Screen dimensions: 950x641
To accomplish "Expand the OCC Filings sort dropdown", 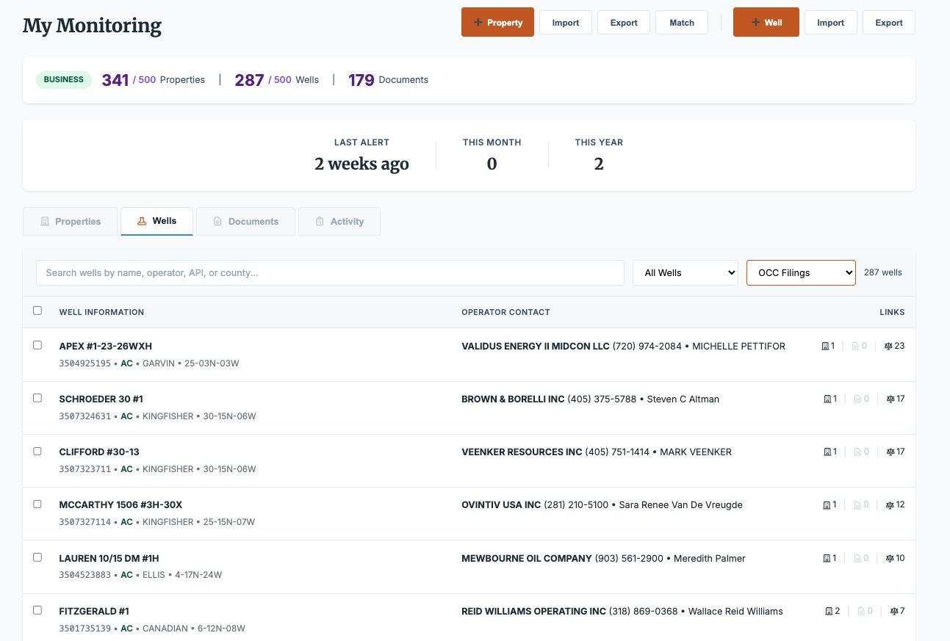I will coord(801,272).
